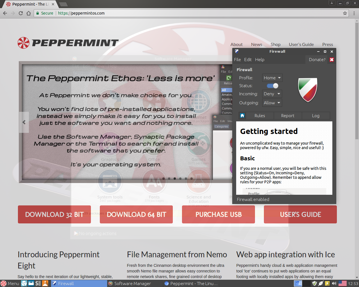Toggle the Firewall Status switch
This screenshot has height=287, width=359.
(x=272, y=86)
